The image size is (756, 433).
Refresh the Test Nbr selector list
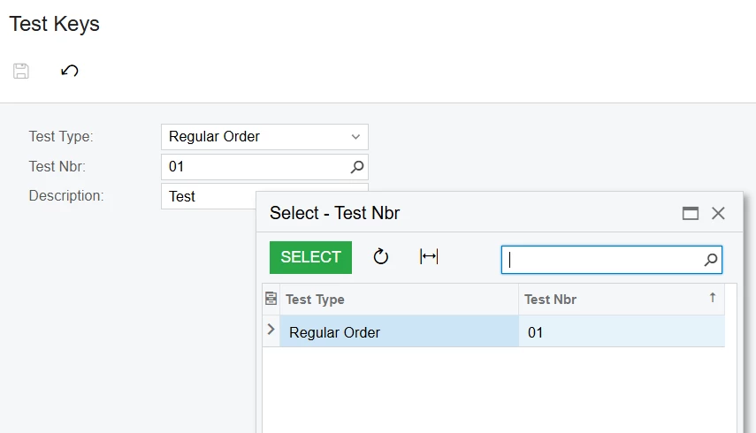pyautogui.click(x=381, y=257)
